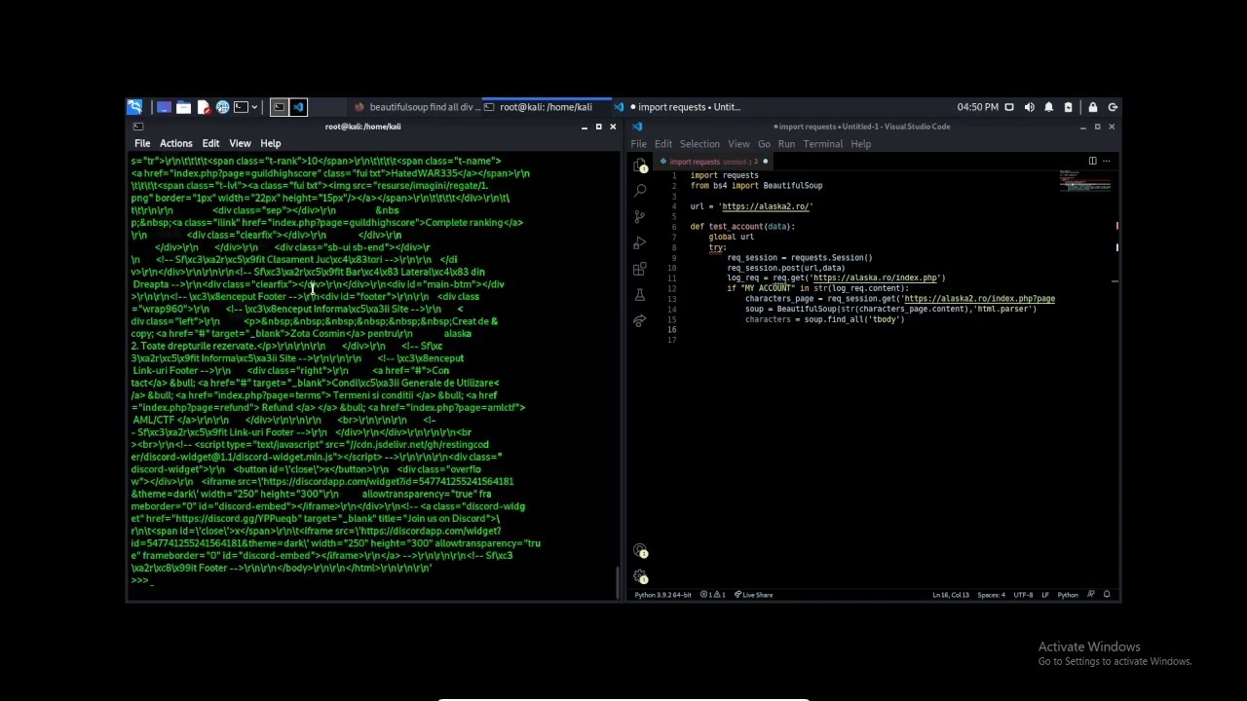Screen dimensions: 1247x701
Task: Change indentation via Spaces: 4
Action: (x=992, y=595)
